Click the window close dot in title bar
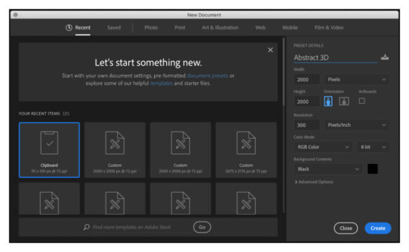 16,15
